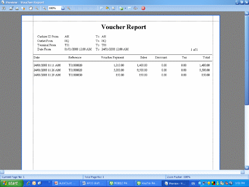Screen dimensions: 249x187
Task: Open the 100% zoom dropdown arrow
Action: click(x=63, y=8)
